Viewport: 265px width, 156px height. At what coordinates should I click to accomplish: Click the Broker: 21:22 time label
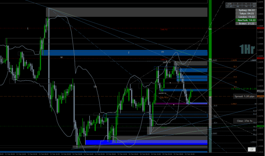click(246, 24)
